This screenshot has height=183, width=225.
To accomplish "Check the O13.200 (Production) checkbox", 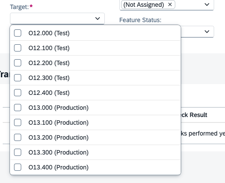I will 18,137.
